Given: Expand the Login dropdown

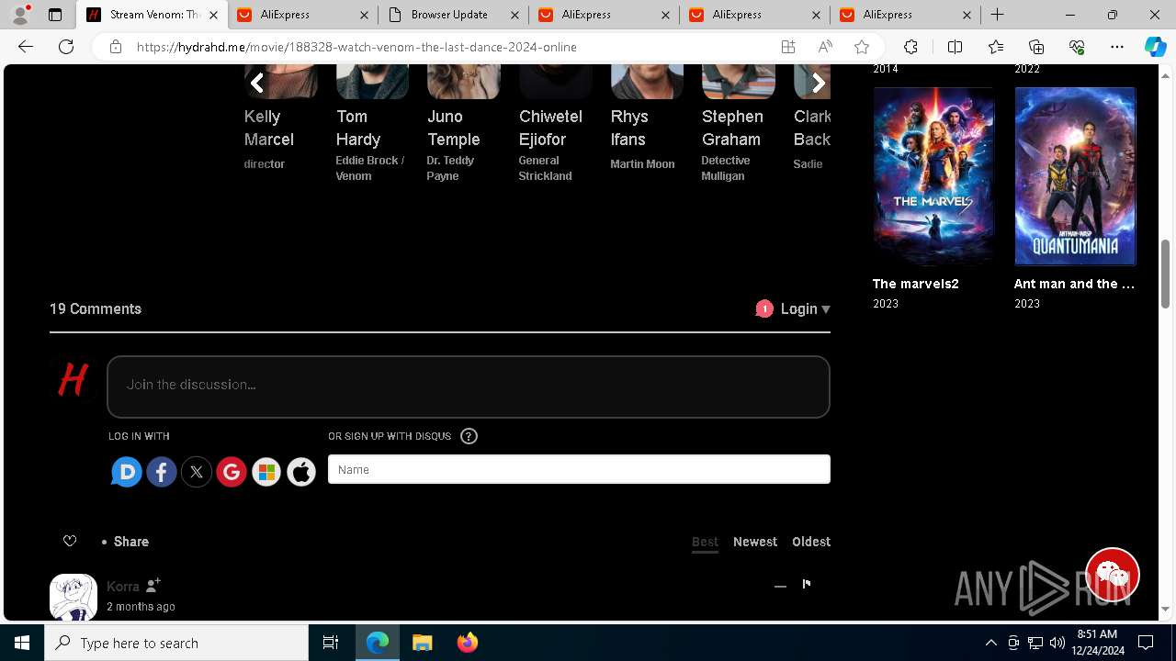Looking at the screenshot, I should point(806,309).
